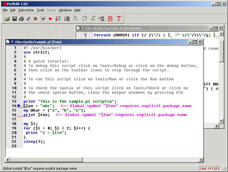Screen dimensions: 228x172
Task: Click the socktee.pl vertical scrollbar down arrow
Action: tap(221, 121)
